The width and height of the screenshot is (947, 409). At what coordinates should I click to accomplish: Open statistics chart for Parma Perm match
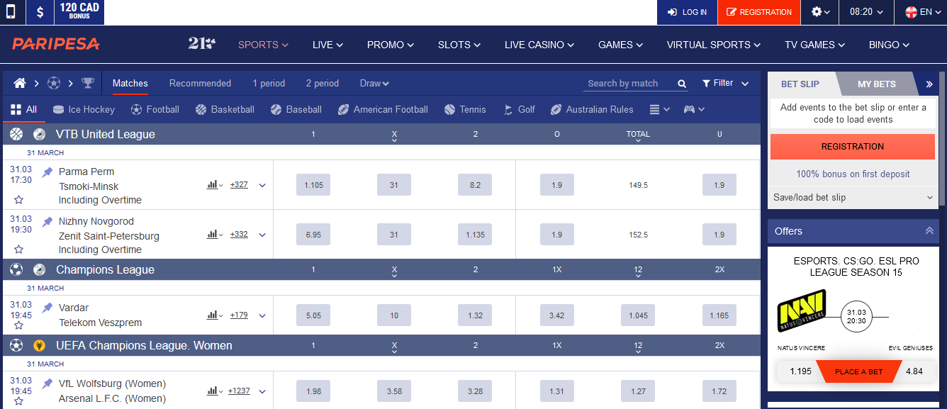pos(215,184)
